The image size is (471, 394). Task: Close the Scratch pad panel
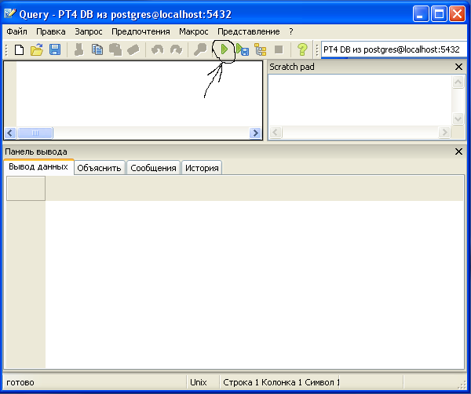tap(458, 67)
